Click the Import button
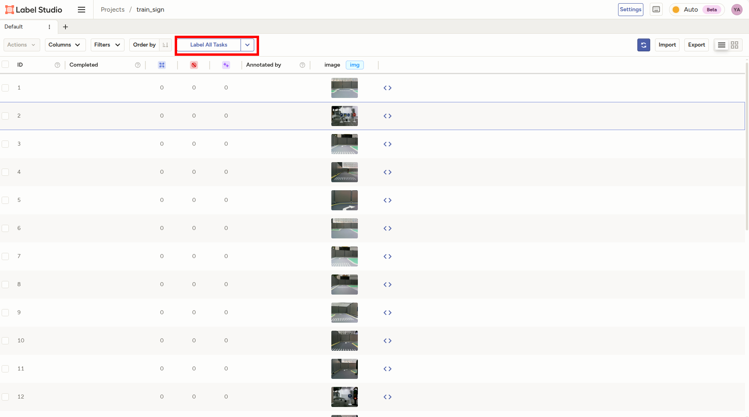 667,45
